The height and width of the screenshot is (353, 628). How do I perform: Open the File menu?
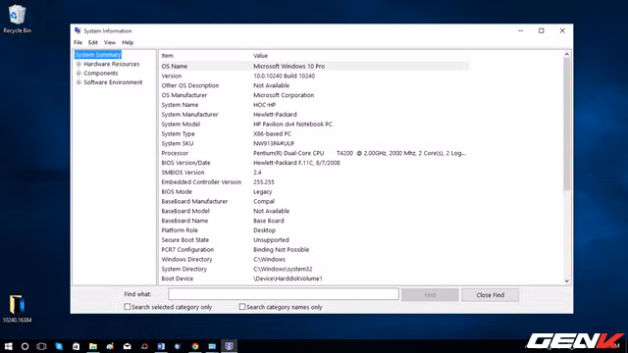pyautogui.click(x=78, y=42)
